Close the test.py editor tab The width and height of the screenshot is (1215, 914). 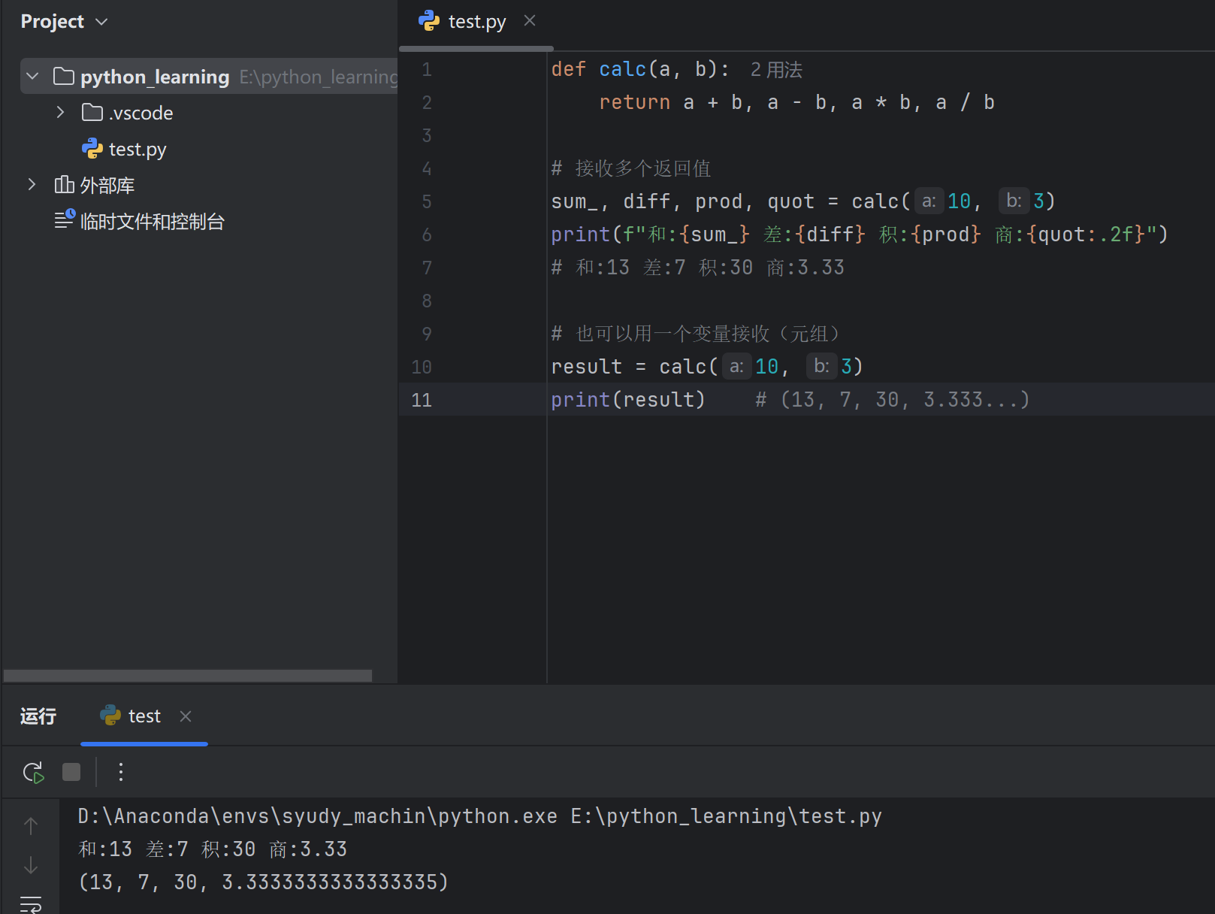(x=530, y=21)
